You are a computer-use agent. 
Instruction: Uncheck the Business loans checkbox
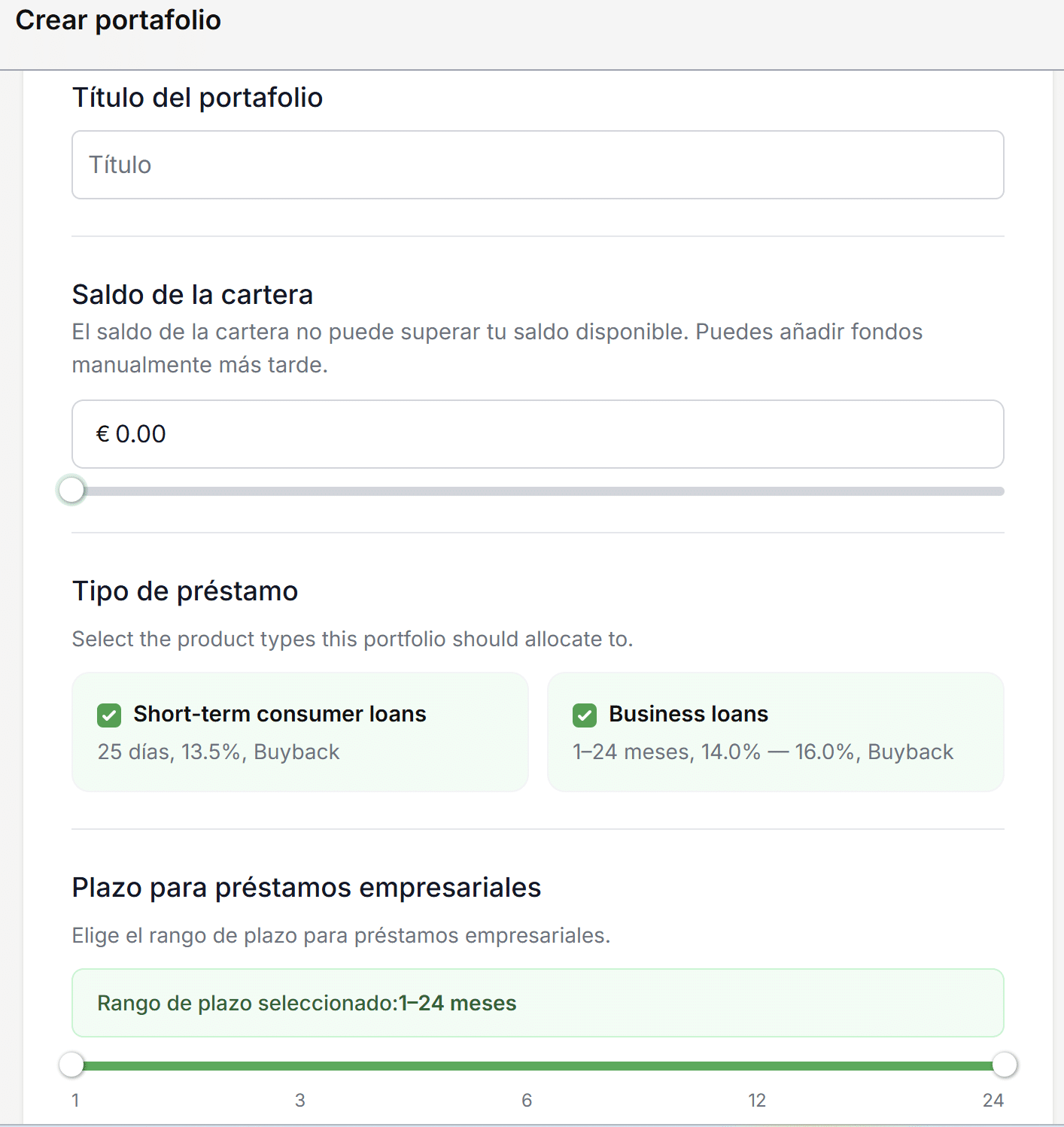[x=585, y=715]
